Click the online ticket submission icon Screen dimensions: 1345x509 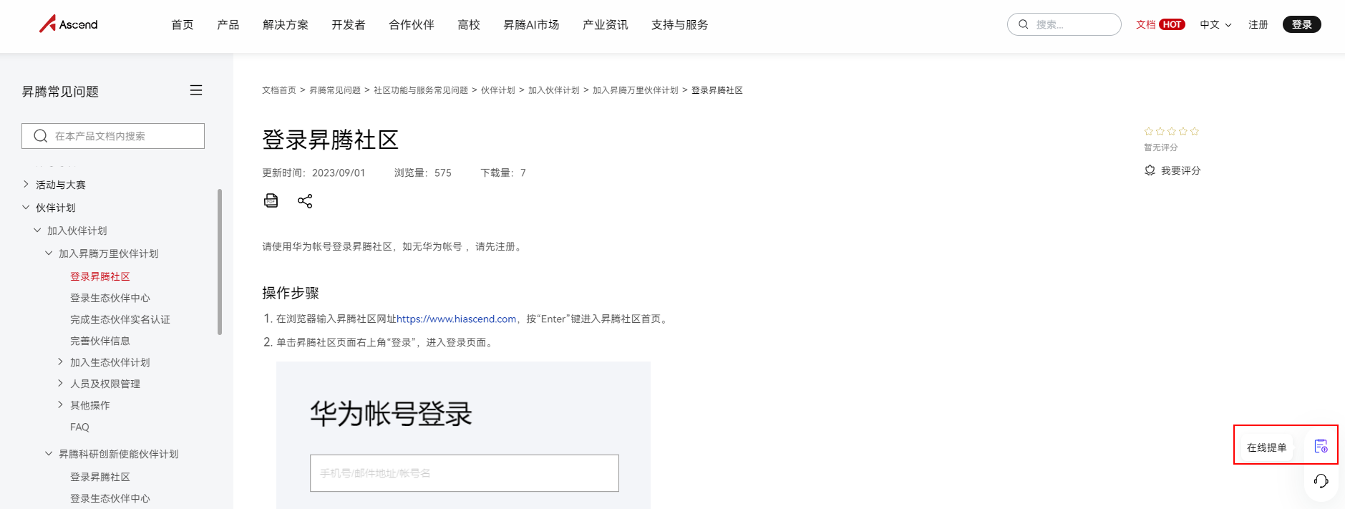click(x=1321, y=447)
